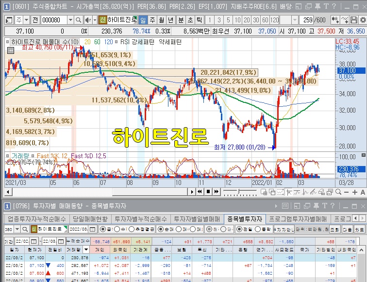Toggle chart side panel icon at toolbar start
The height and width of the screenshot is (282, 367).
[x=9, y=20]
